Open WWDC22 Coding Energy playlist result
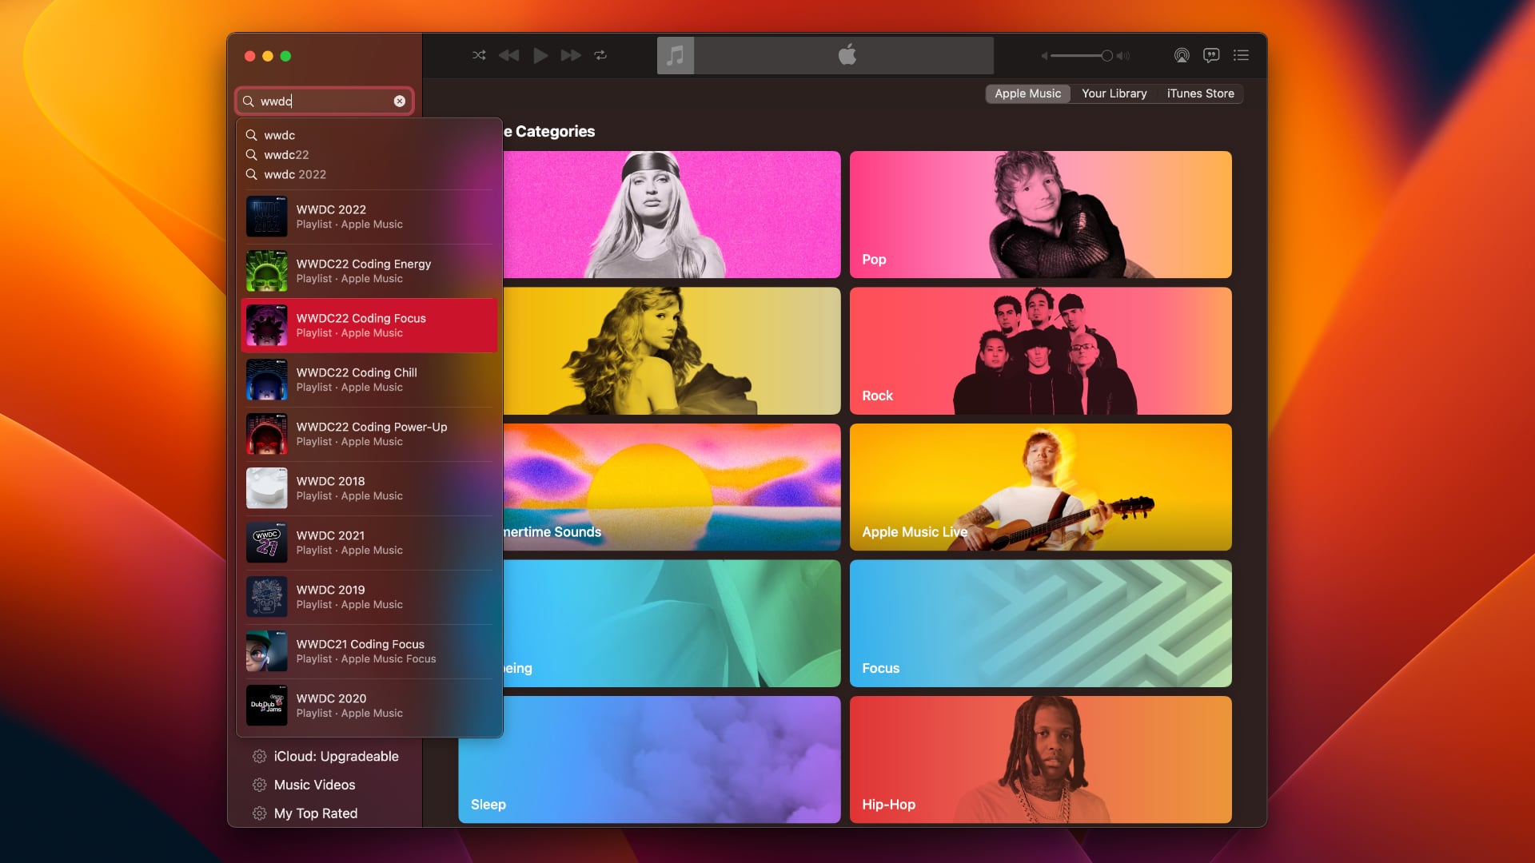1535x863 pixels. tap(369, 271)
